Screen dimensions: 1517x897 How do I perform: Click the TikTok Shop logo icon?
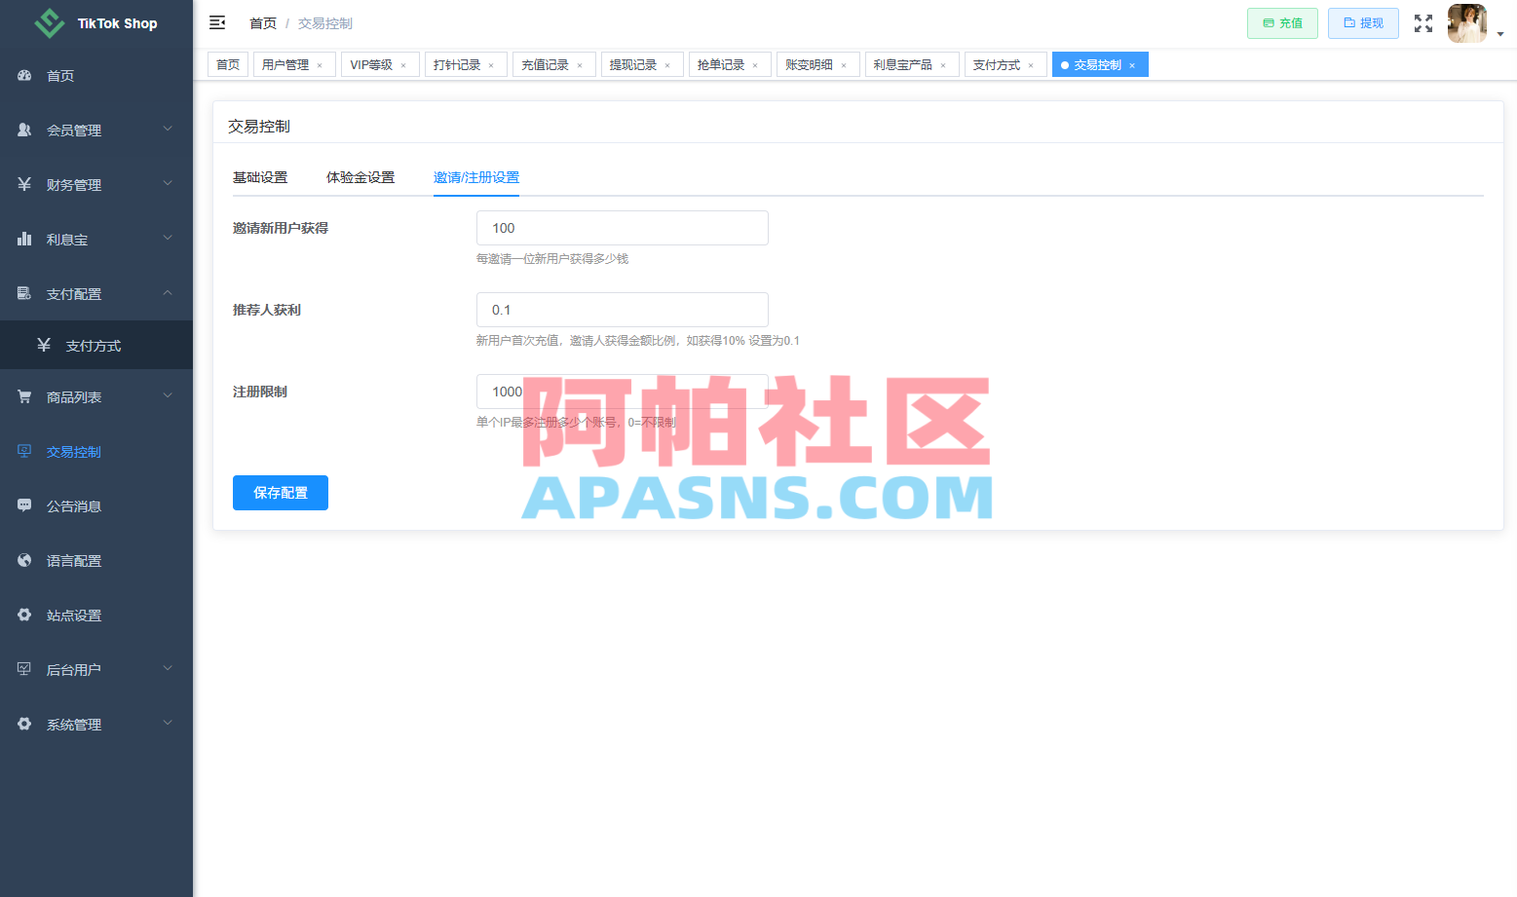click(x=49, y=23)
